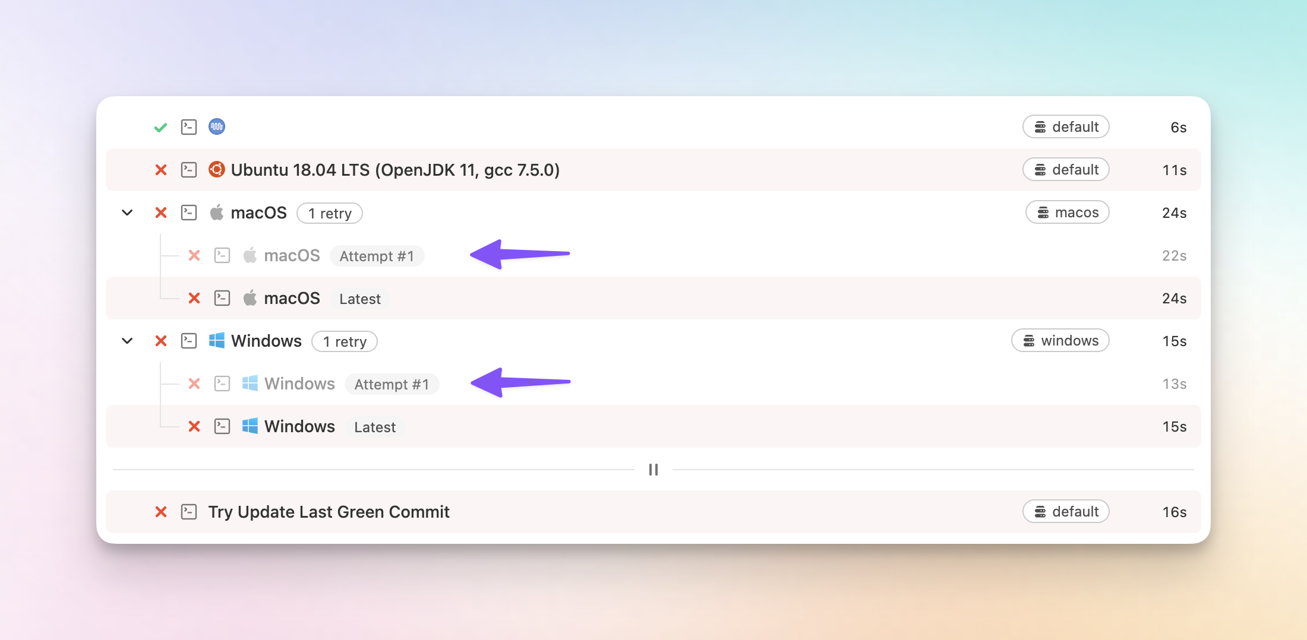1307x640 pixels.
Task: Click the Apple logo on macOS Latest row
Action: pos(250,297)
